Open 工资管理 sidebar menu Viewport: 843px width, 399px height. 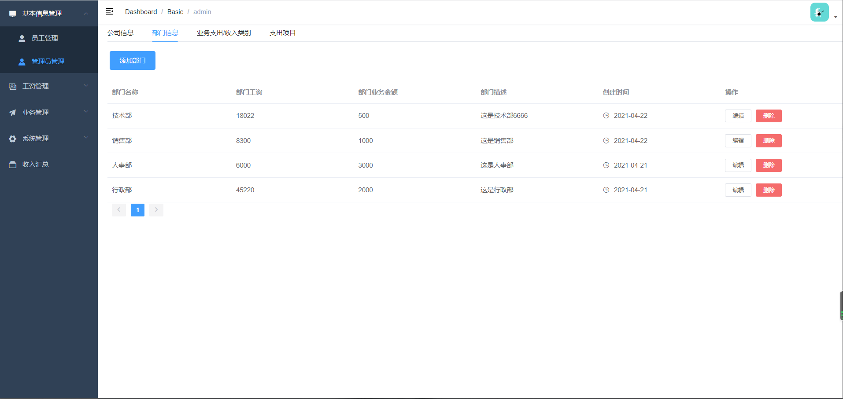49,86
